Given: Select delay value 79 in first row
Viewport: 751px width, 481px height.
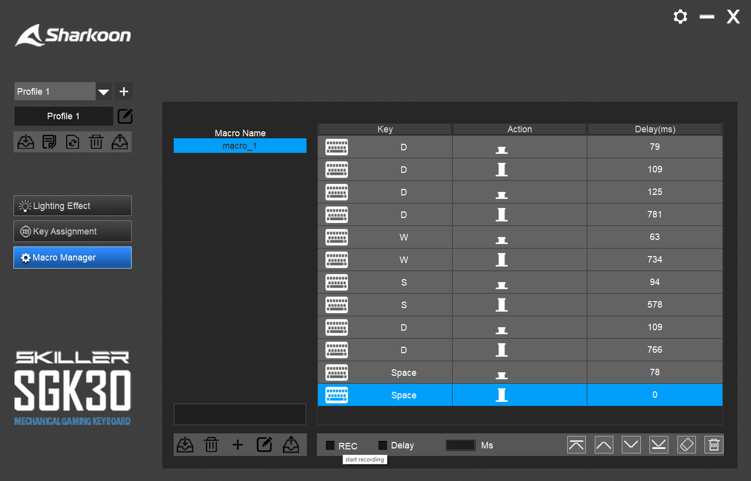Looking at the screenshot, I should 655,147.
